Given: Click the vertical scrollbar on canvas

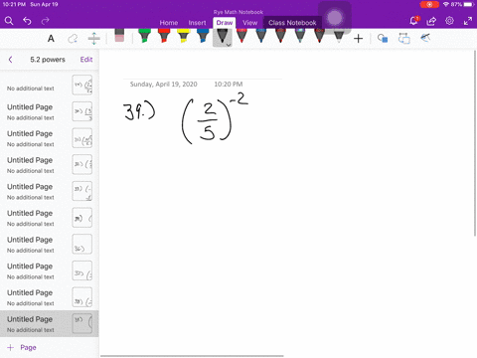Looking at the screenshot, I should 475,143.
